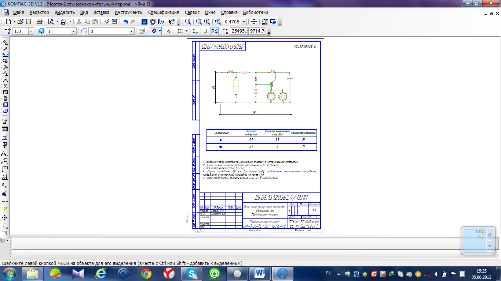Viewport: 501px width, 281px height.
Task: Open the Вставка menu
Action: (101, 12)
